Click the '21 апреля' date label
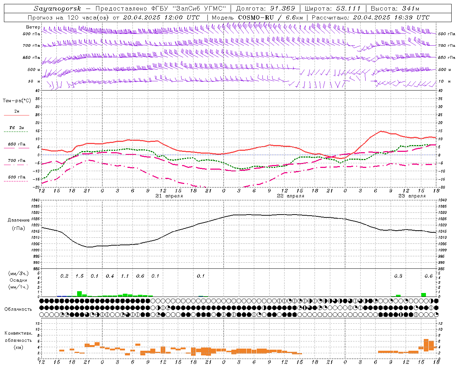 [169, 196]
